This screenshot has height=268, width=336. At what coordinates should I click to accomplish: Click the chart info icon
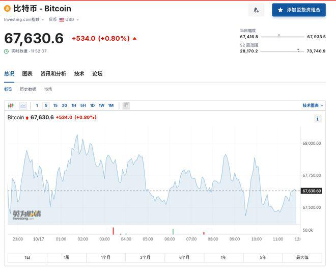318,119
